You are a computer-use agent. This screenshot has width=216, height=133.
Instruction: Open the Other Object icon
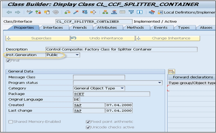click(x=47, y=12)
